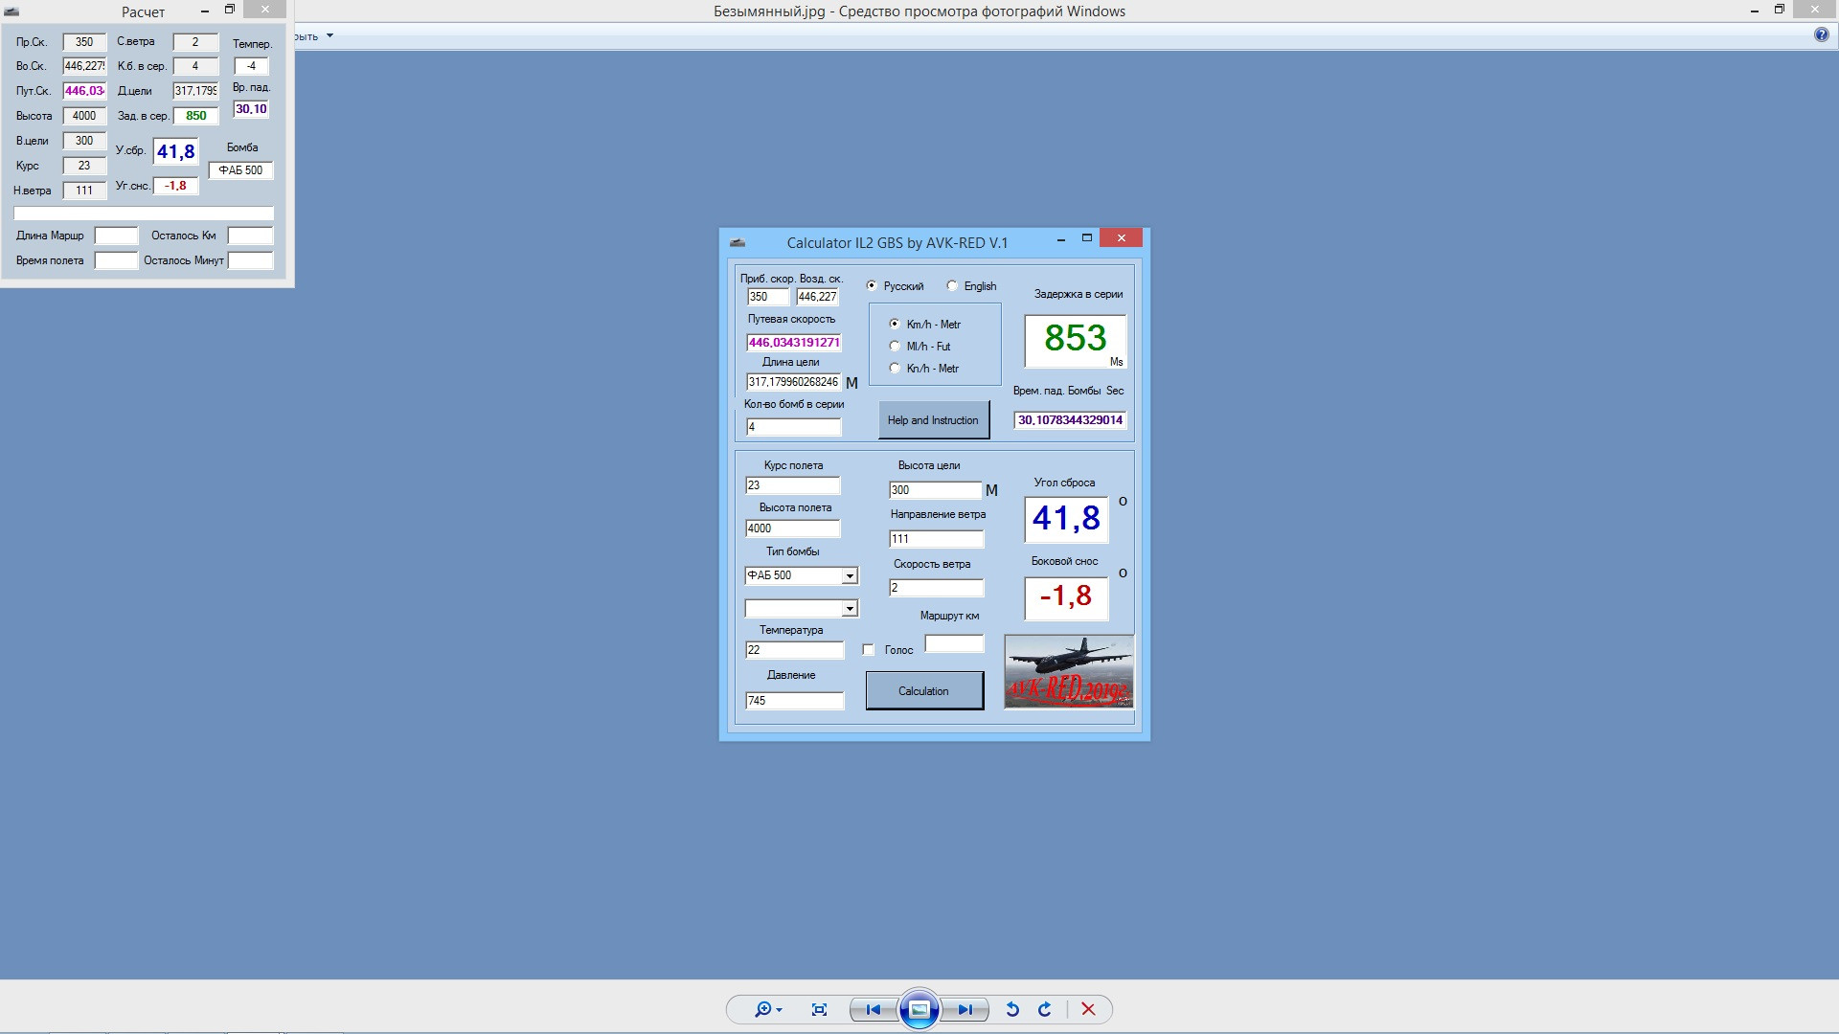Click the Температура input field
Screen dimensions: 1839x1034
pos(794,650)
